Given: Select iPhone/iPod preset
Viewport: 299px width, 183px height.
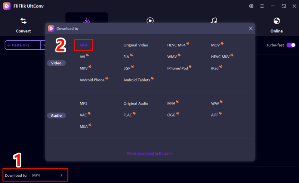Looking at the screenshot, I should [178, 68].
